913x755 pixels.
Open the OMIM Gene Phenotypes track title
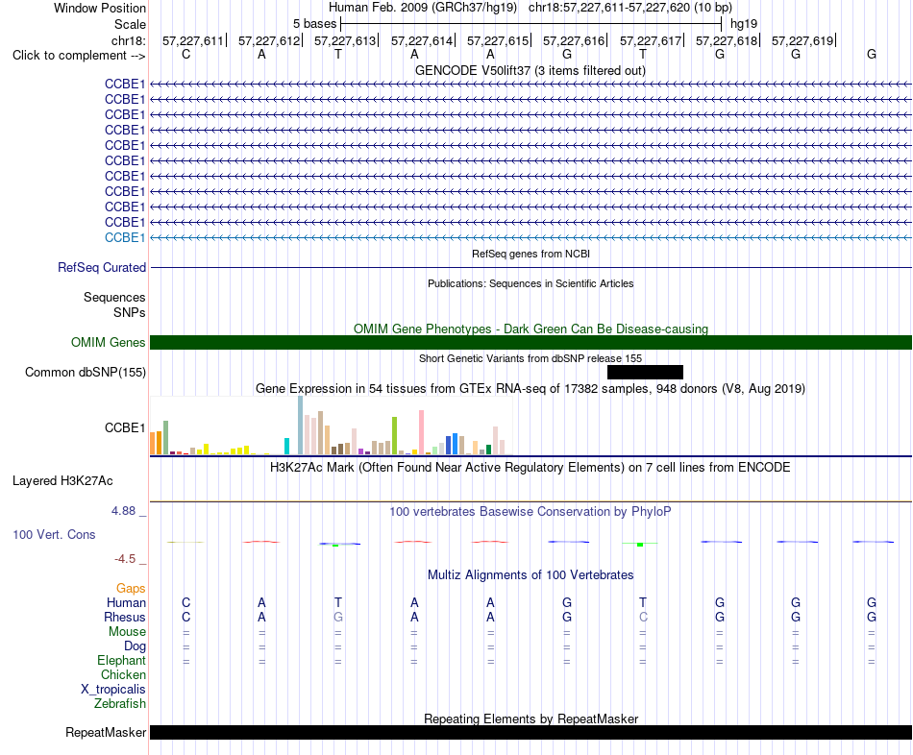[x=531, y=329]
